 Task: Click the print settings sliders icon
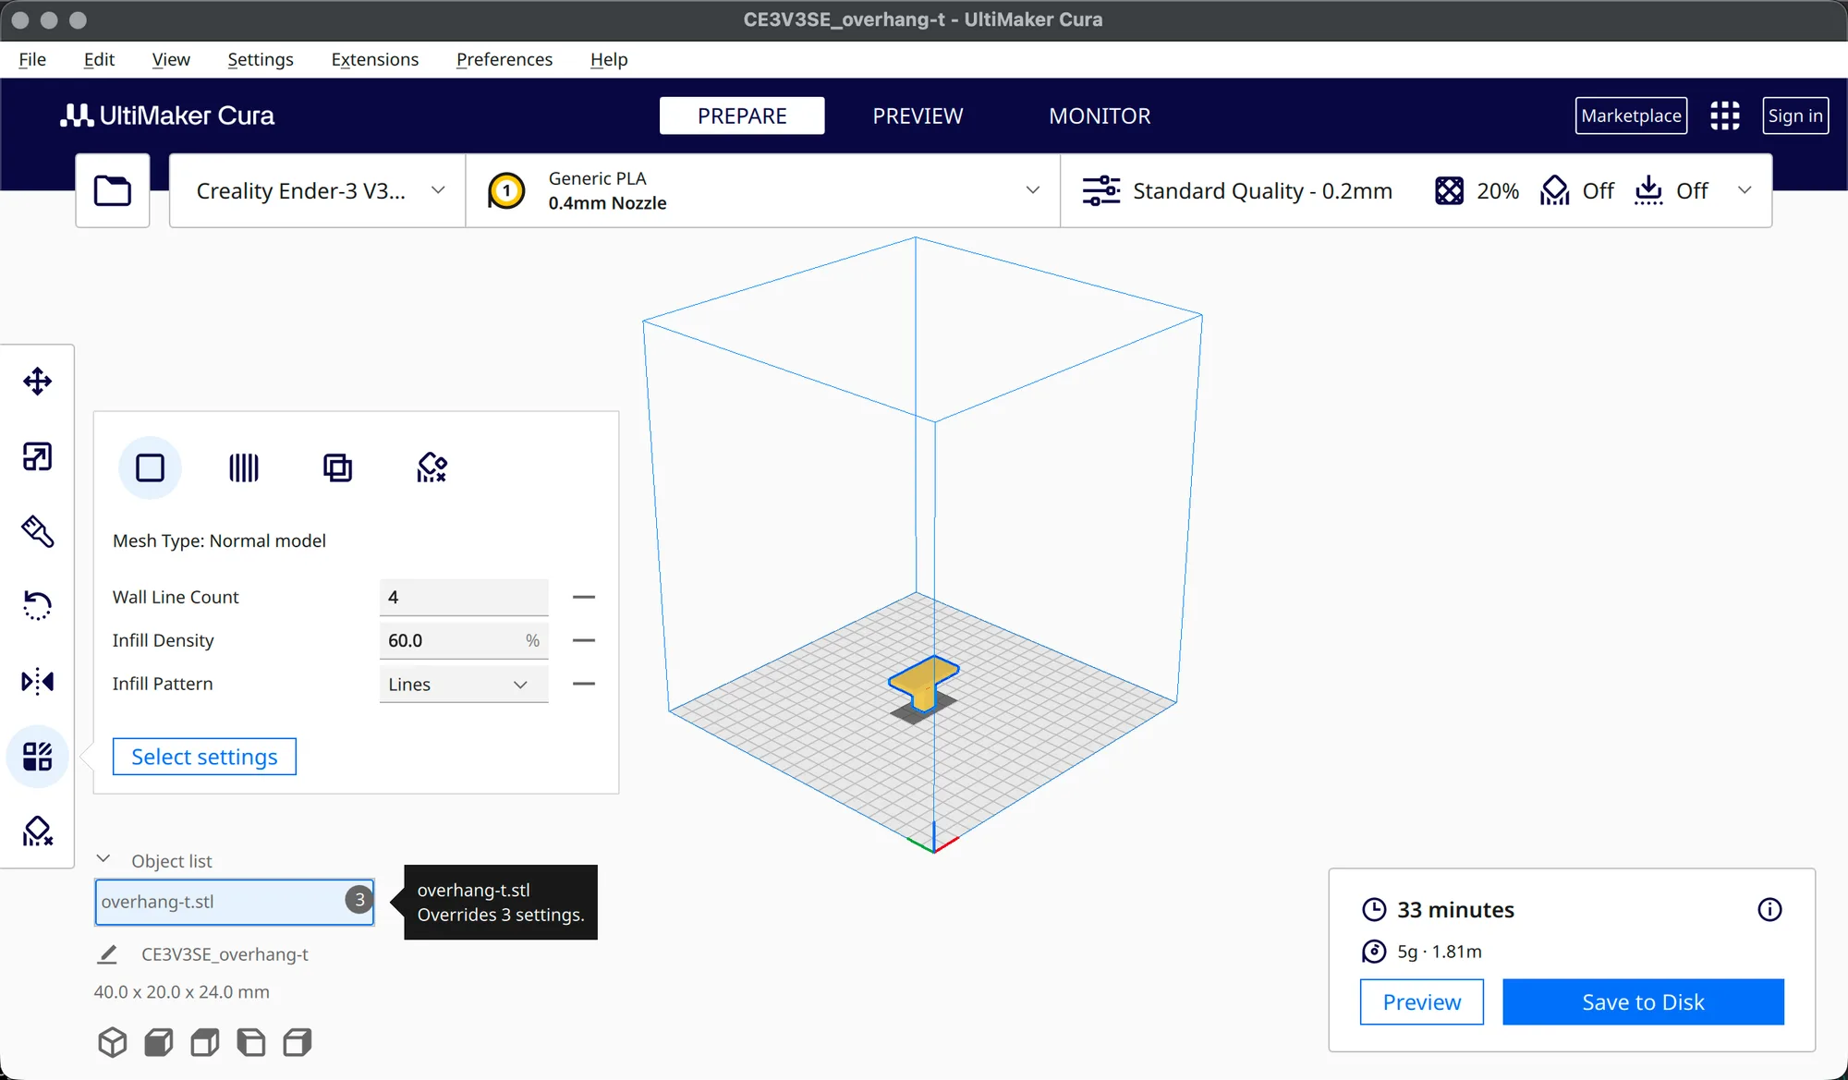point(1101,190)
